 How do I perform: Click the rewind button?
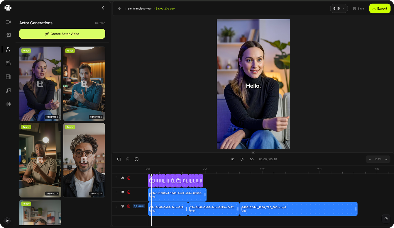pos(232,159)
